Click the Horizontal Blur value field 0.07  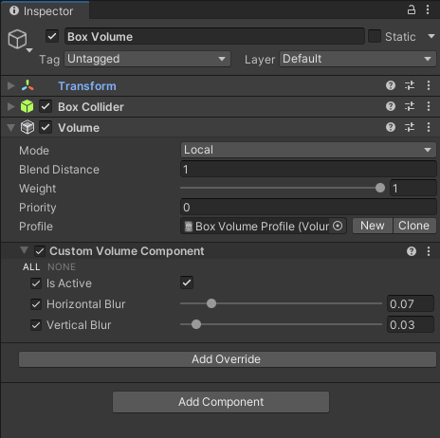tap(411, 303)
